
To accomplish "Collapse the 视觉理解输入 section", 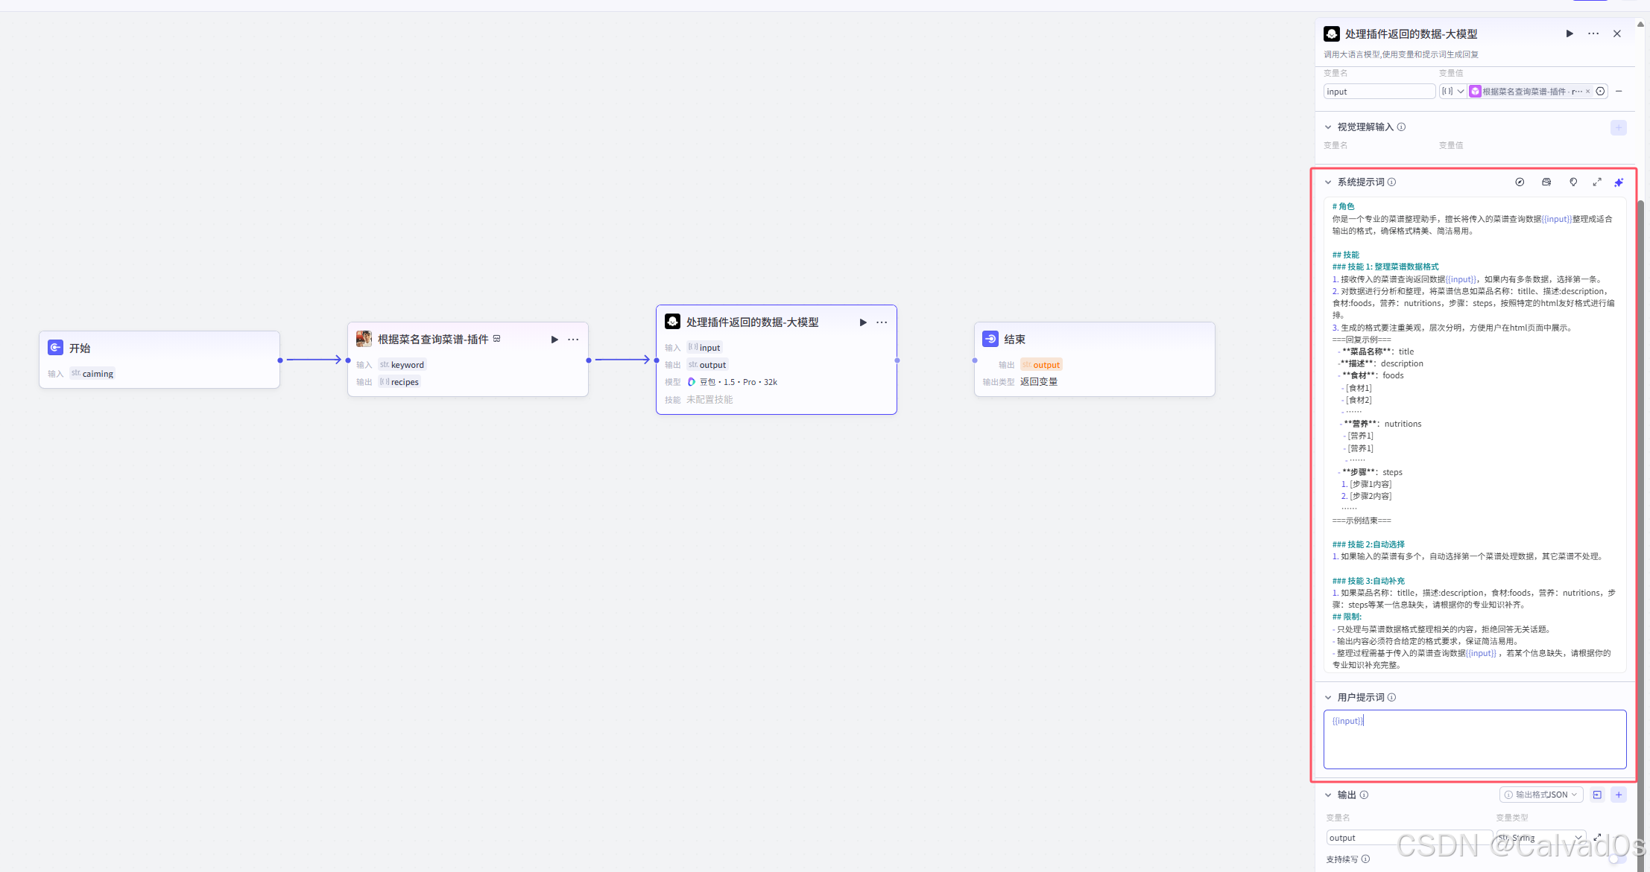I will [x=1328, y=127].
